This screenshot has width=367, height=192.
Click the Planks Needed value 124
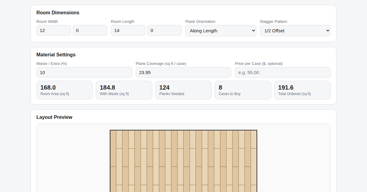[165, 88]
